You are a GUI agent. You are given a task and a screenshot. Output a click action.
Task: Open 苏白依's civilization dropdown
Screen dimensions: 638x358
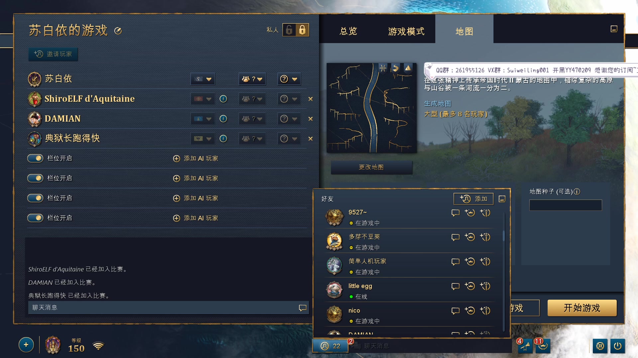pyautogui.click(x=203, y=79)
